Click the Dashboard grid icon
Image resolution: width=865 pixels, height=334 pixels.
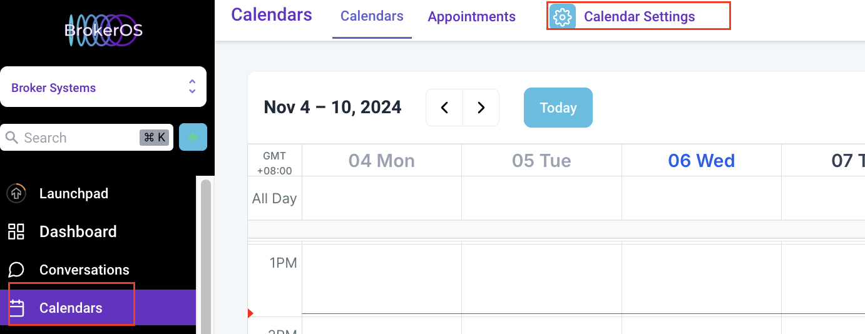[16, 231]
